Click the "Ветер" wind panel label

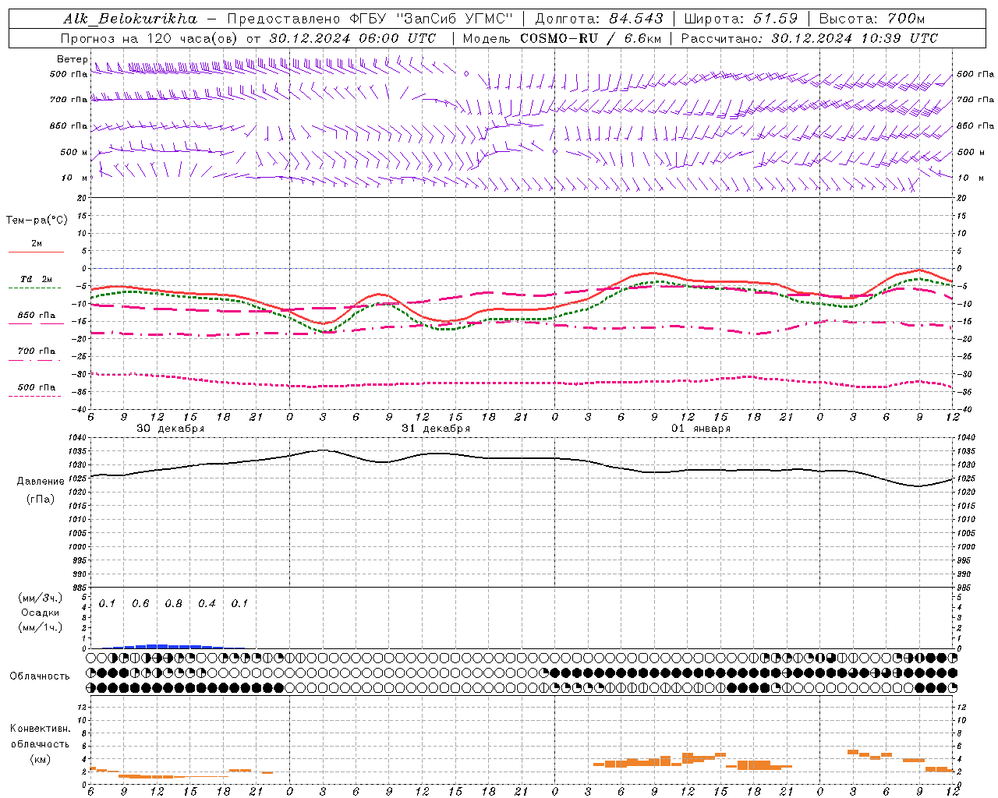tap(72, 60)
